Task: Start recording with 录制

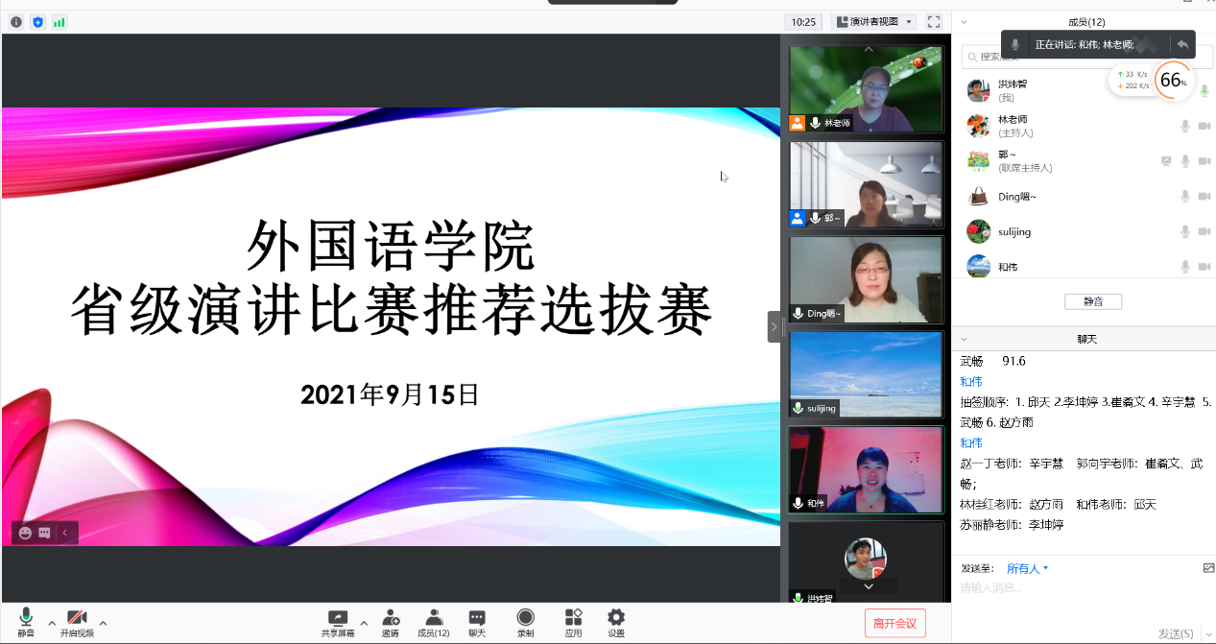Action: coord(526,622)
